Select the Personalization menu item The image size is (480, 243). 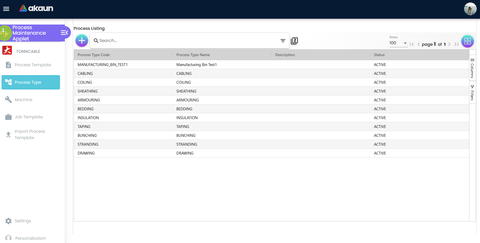click(x=8, y=238)
